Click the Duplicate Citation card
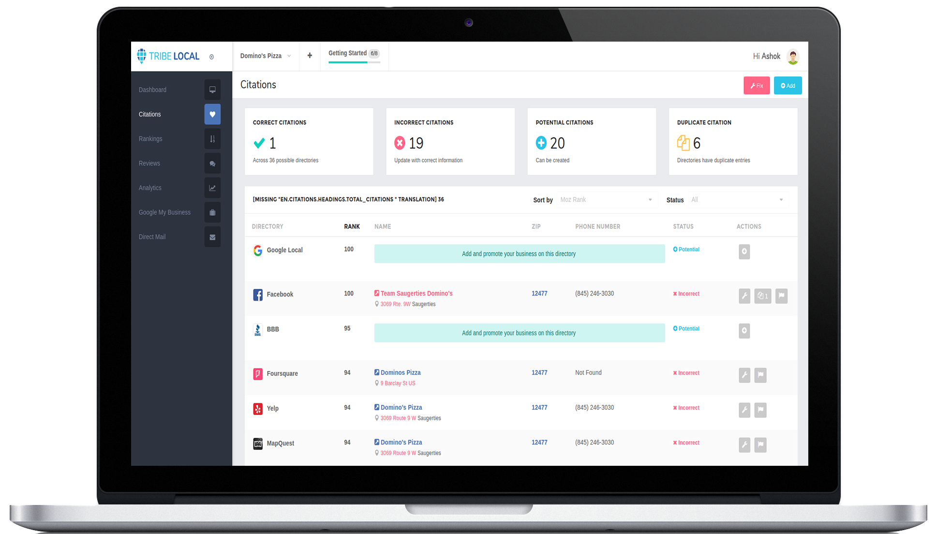The image size is (937, 534). (733, 141)
